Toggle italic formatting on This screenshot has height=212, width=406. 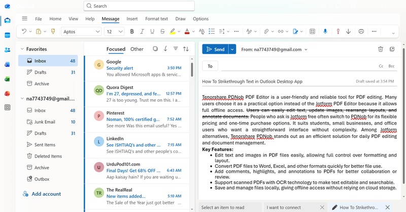point(143,32)
